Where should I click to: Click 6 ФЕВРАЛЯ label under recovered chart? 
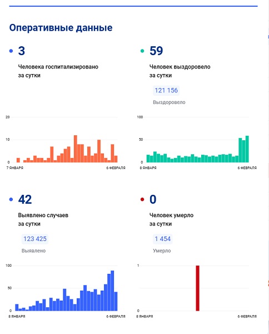pyautogui.click(x=247, y=168)
